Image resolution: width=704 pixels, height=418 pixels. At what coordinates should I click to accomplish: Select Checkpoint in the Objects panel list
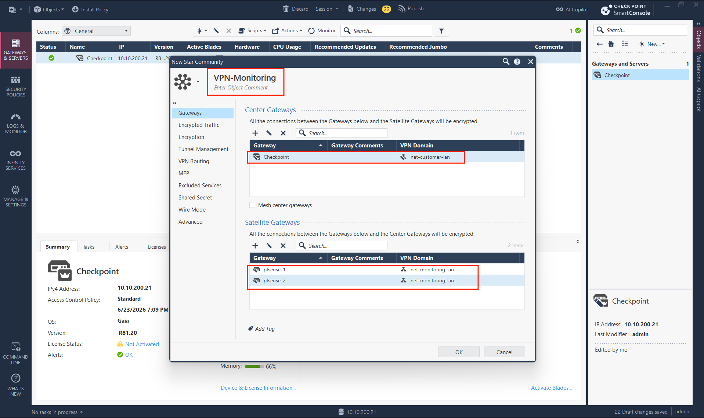point(640,75)
